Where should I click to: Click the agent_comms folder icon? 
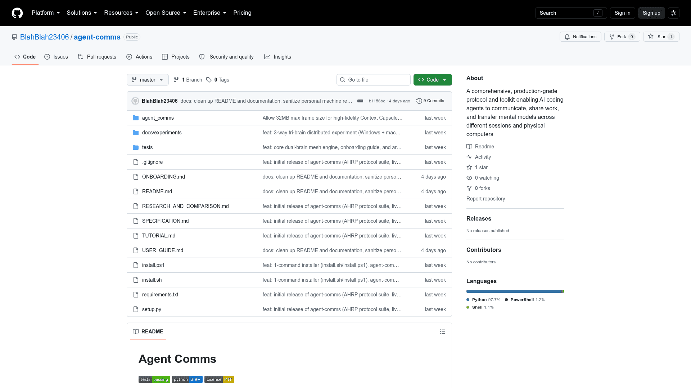(x=136, y=118)
